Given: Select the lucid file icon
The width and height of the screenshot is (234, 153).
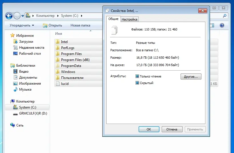Looking at the screenshot, I should tap(57, 84).
